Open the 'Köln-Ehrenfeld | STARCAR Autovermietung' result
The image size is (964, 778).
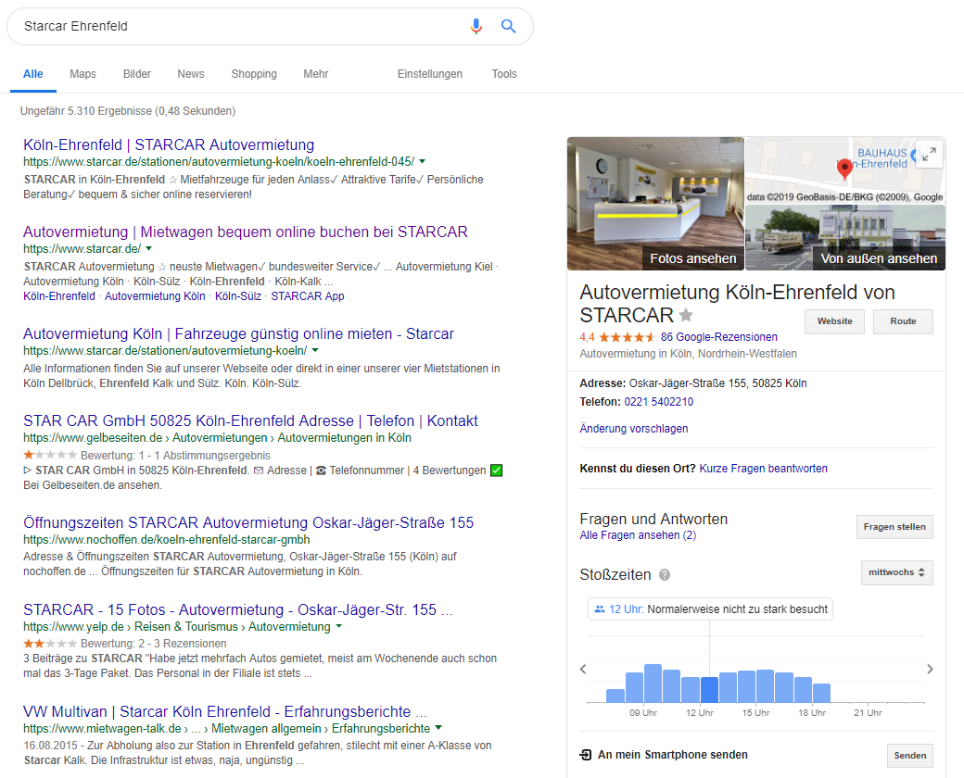(x=169, y=145)
